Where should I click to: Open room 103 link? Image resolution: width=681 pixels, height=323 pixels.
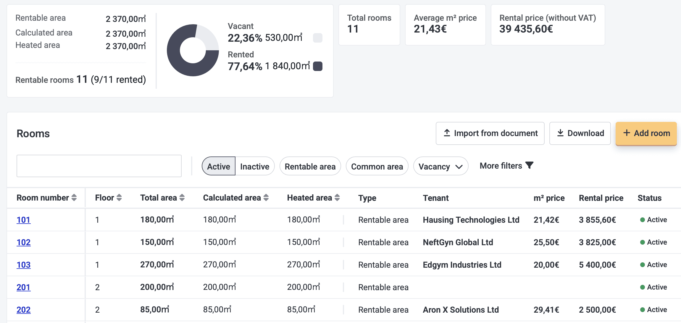click(23, 265)
